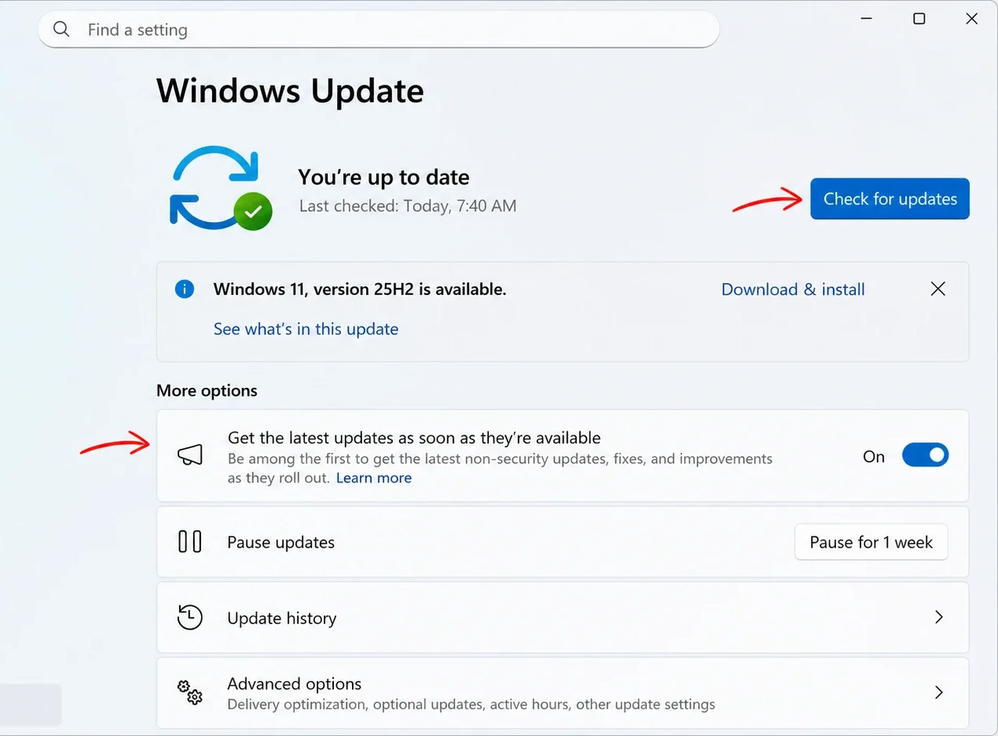Select "Get the latest updates as soon" title
Viewport: 998px width, 736px height.
pyautogui.click(x=415, y=438)
